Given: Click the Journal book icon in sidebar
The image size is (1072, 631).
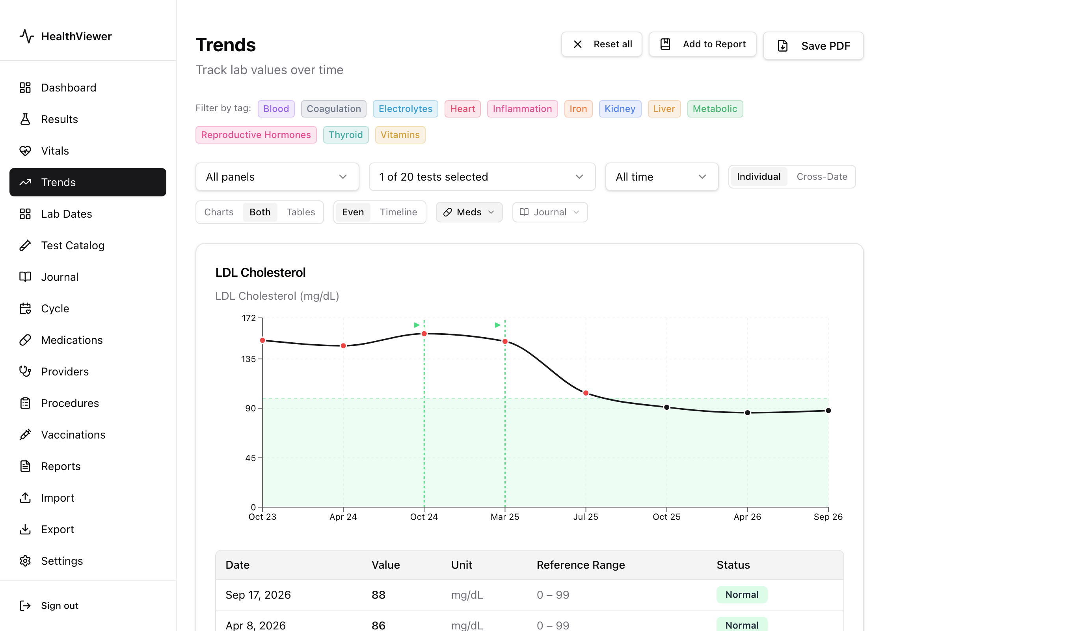Looking at the screenshot, I should click(x=25, y=277).
